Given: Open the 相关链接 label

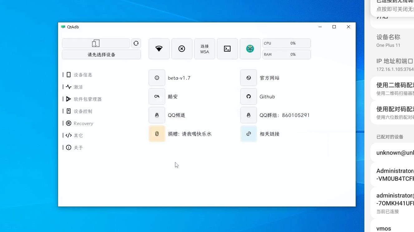Looking at the screenshot, I should point(270,134).
